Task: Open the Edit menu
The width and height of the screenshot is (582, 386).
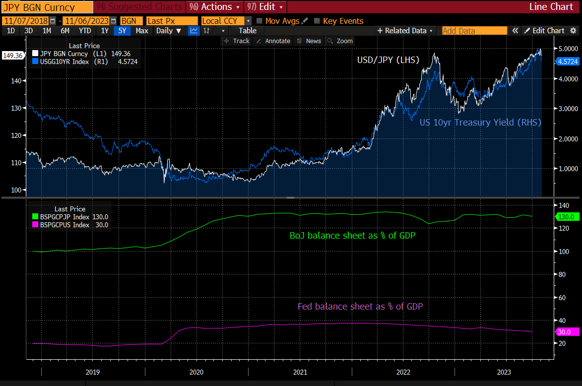Action: pyautogui.click(x=265, y=6)
